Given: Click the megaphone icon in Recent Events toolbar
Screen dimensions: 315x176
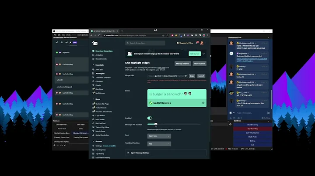Looking at the screenshot, I should tap(66, 42).
